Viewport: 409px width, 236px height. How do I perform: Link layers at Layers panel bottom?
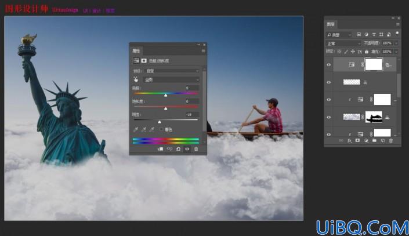pos(341,140)
